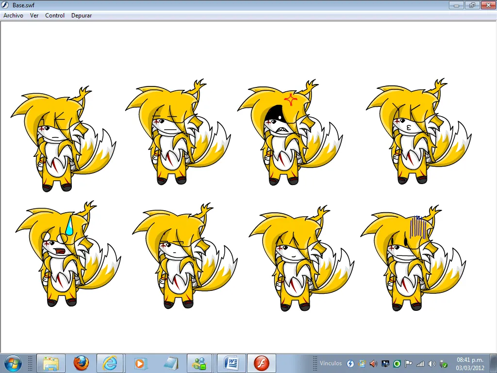Select Ver in the menu bar
Image resolution: width=497 pixels, height=373 pixels.
[34, 15]
